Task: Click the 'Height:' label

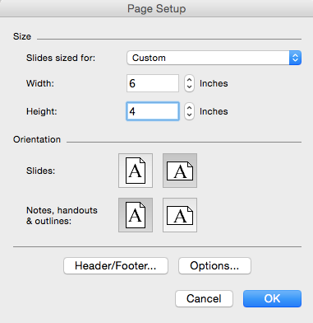Action: coord(42,111)
